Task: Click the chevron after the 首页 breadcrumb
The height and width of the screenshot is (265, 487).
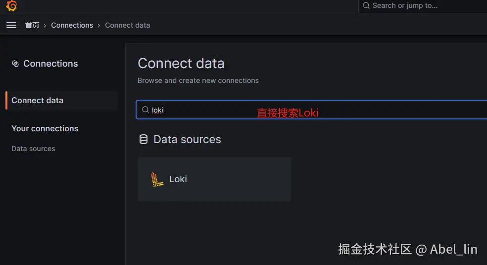Action: click(45, 25)
